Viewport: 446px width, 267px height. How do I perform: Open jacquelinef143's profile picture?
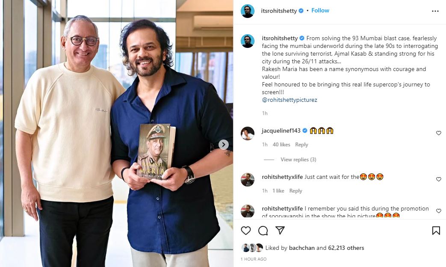(248, 133)
